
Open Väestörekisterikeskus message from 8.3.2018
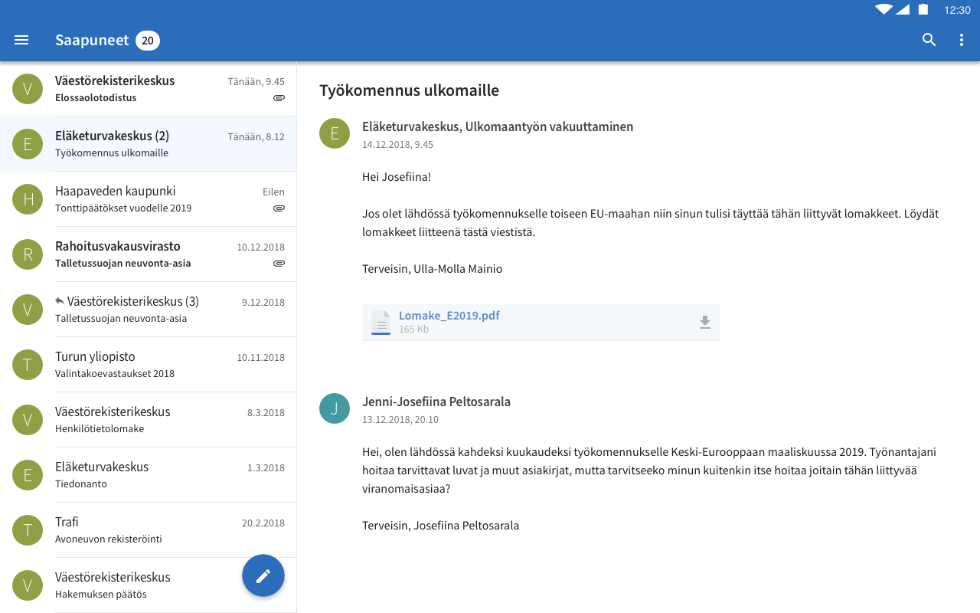[149, 420]
